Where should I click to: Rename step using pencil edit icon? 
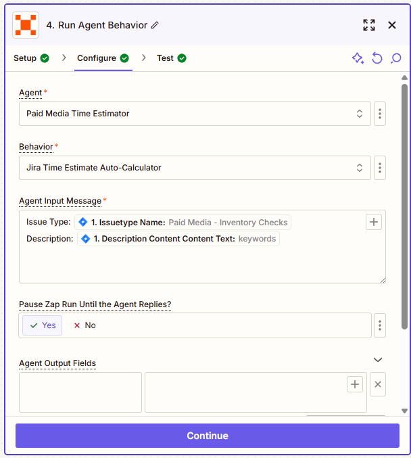pos(155,26)
